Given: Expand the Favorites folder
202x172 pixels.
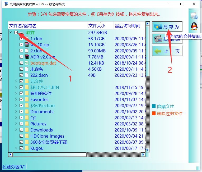Looking at the screenshot, I should pos(16,99).
